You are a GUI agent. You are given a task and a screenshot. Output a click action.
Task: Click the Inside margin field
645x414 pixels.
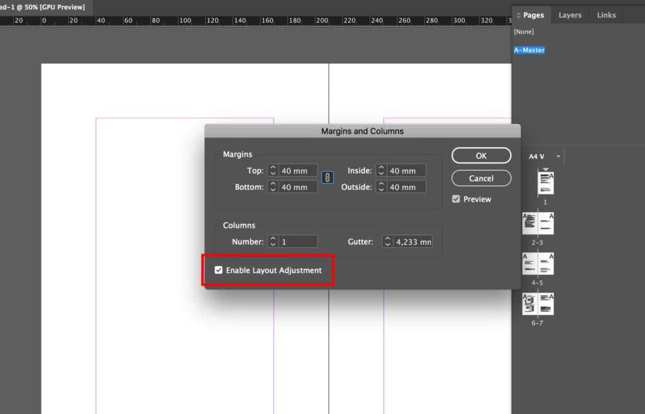tap(406, 171)
